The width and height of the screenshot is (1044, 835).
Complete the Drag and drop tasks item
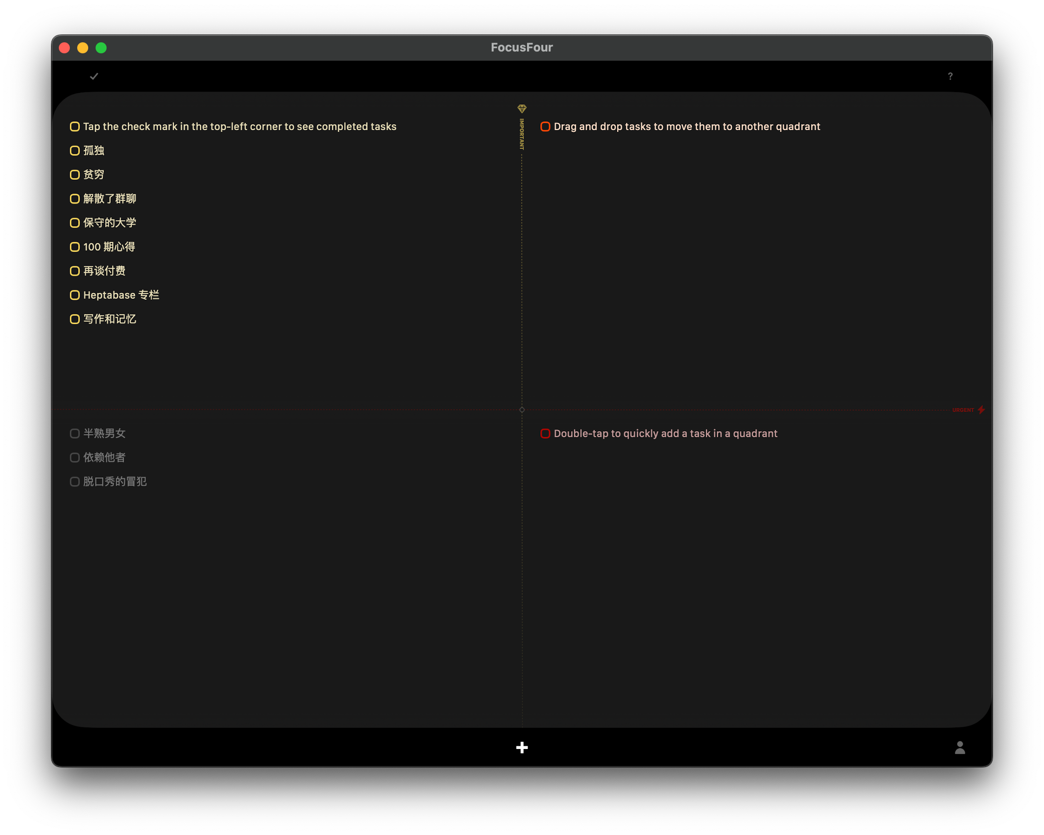(545, 126)
